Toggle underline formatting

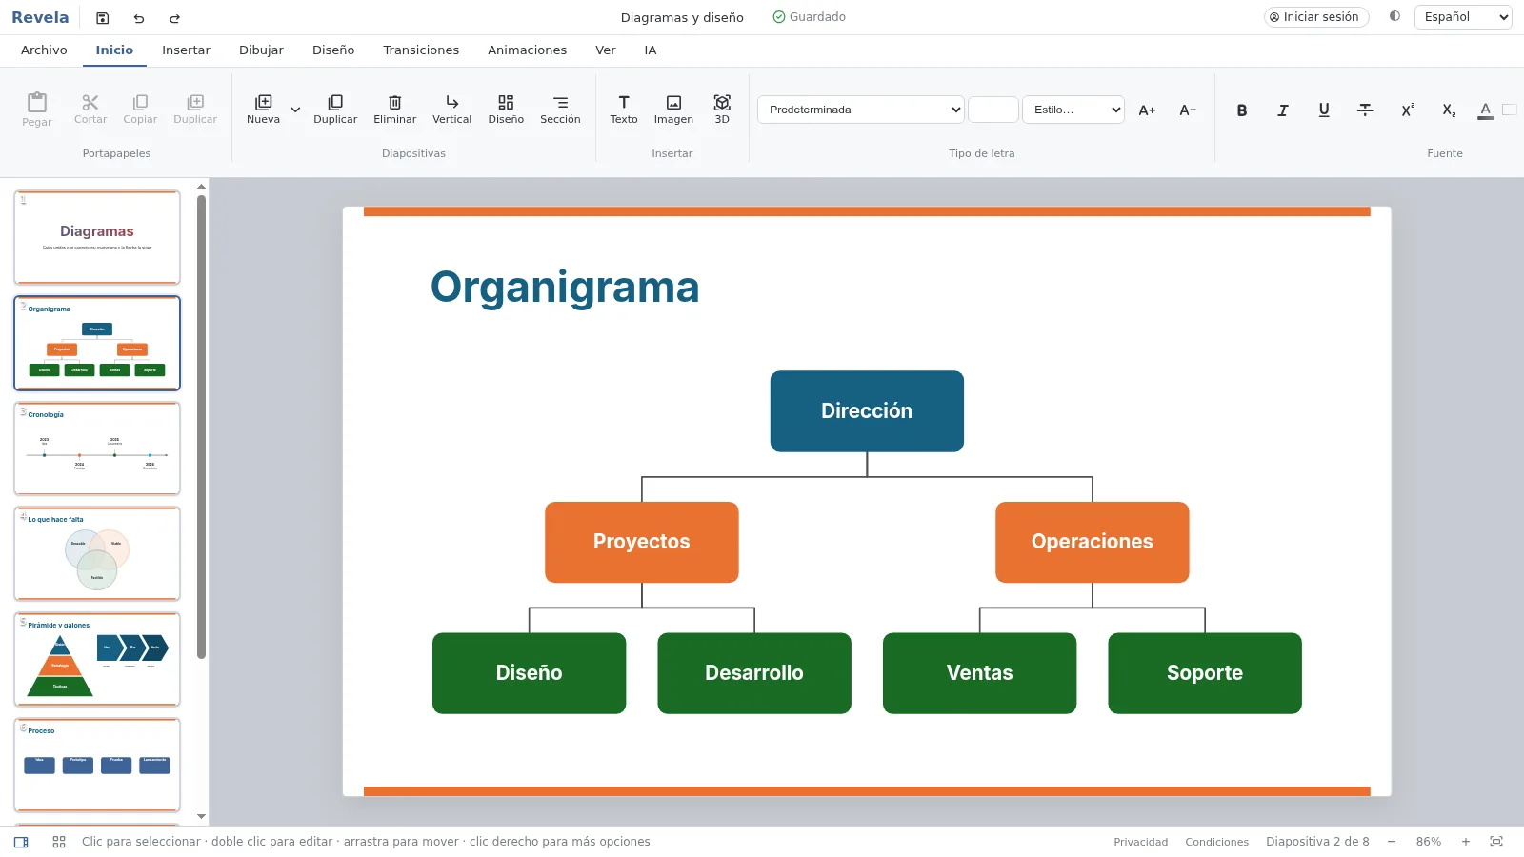1324,110
